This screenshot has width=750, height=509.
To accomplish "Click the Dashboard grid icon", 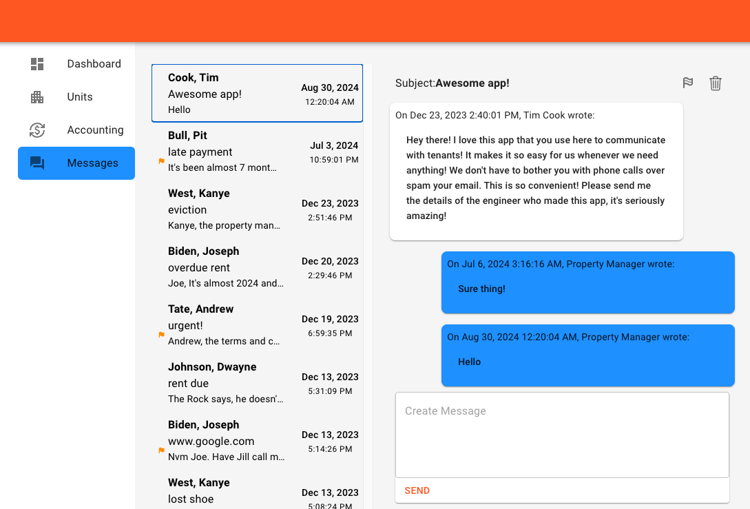I will (x=37, y=64).
